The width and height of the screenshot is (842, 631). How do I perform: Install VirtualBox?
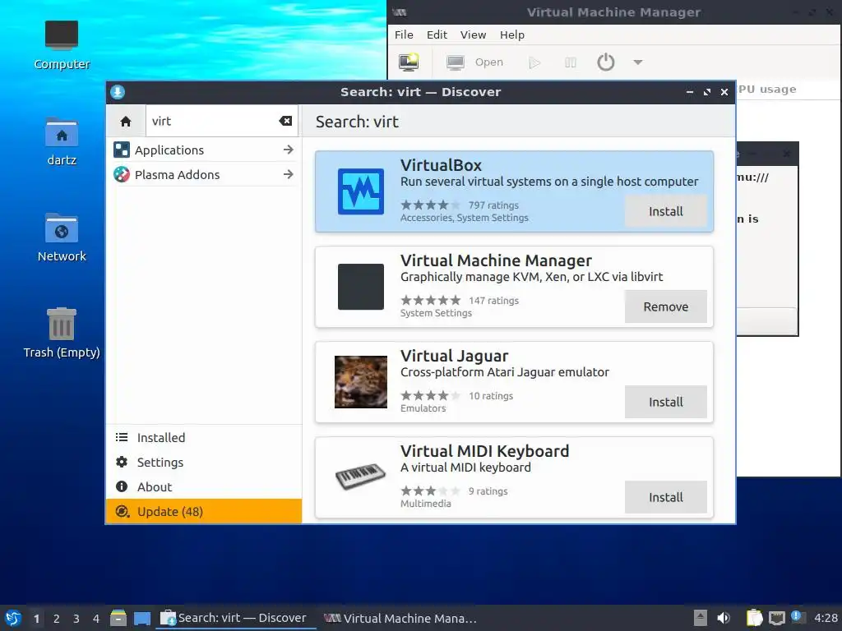tap(666, 211)
